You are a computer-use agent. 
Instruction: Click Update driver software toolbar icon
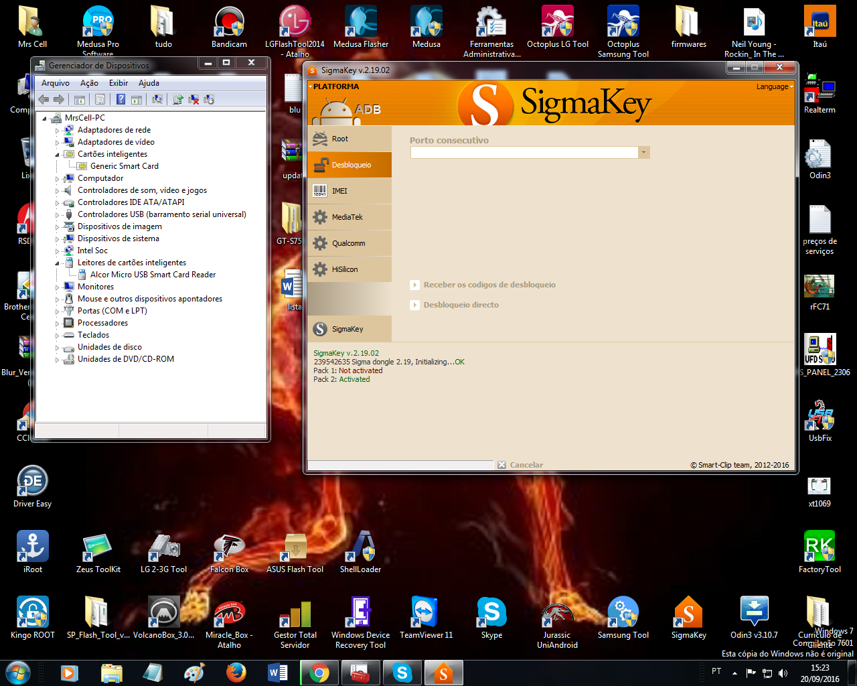click(x=178, y=99)
